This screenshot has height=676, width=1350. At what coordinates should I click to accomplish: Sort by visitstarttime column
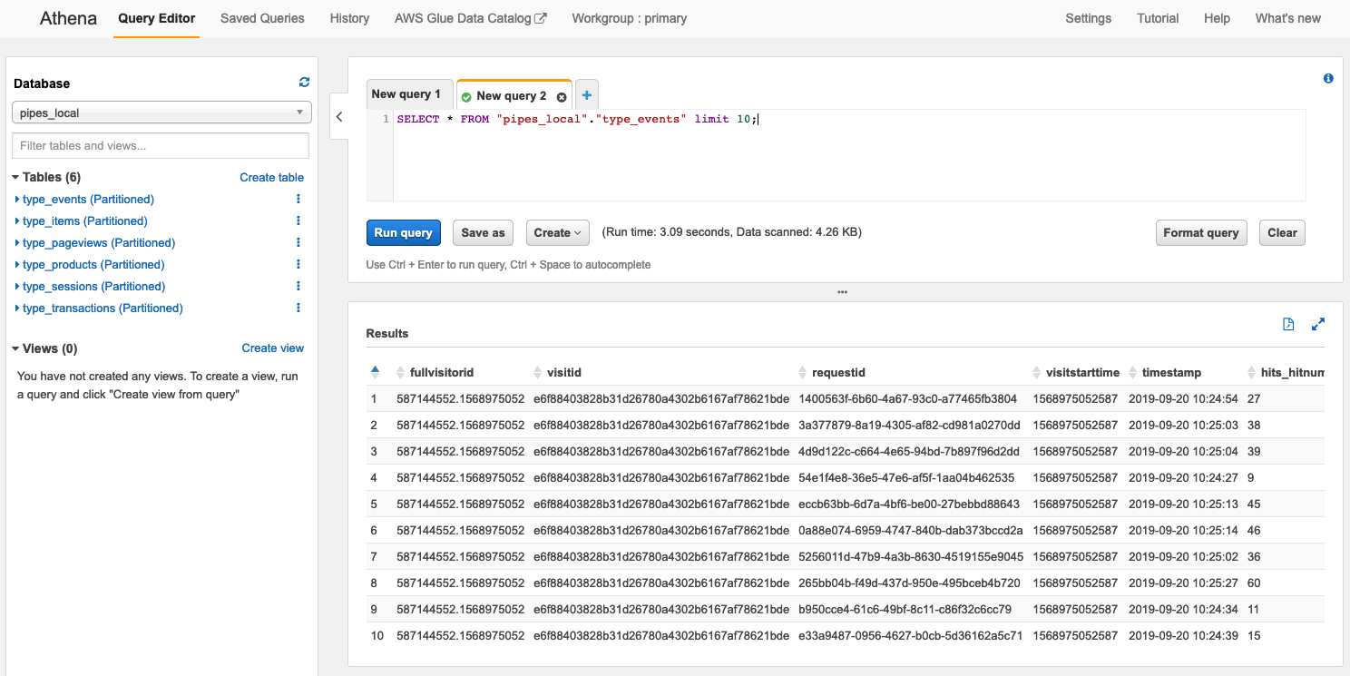(1038, 373)
